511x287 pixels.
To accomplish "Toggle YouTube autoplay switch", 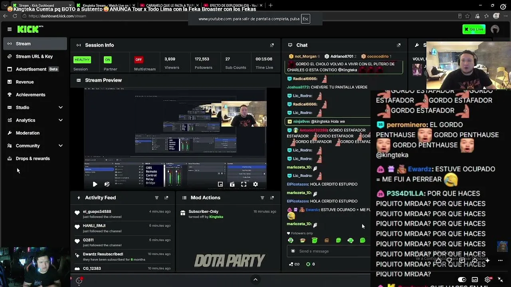I will pos(462,280).
